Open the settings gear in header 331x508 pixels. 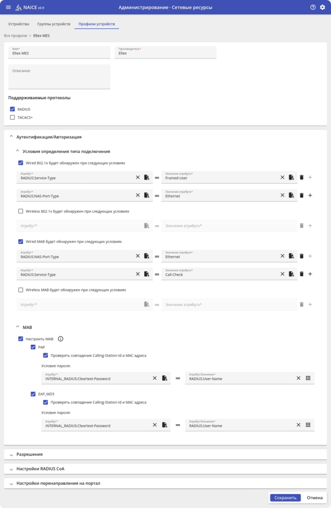click(x=323, y=7)
